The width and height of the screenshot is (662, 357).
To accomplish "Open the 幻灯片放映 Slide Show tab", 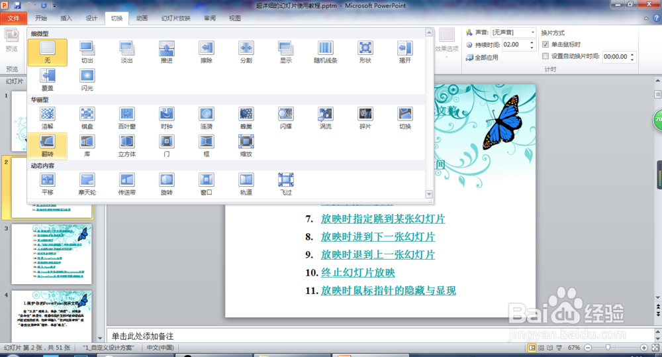I will (176, 18).
